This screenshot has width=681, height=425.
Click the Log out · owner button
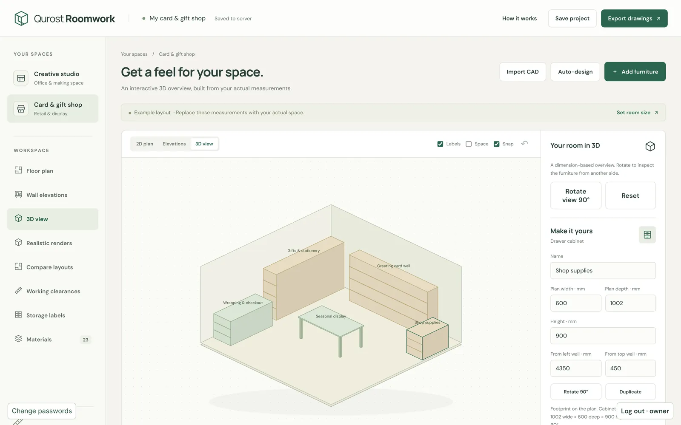pyautogui.click(x=645, y=411)
